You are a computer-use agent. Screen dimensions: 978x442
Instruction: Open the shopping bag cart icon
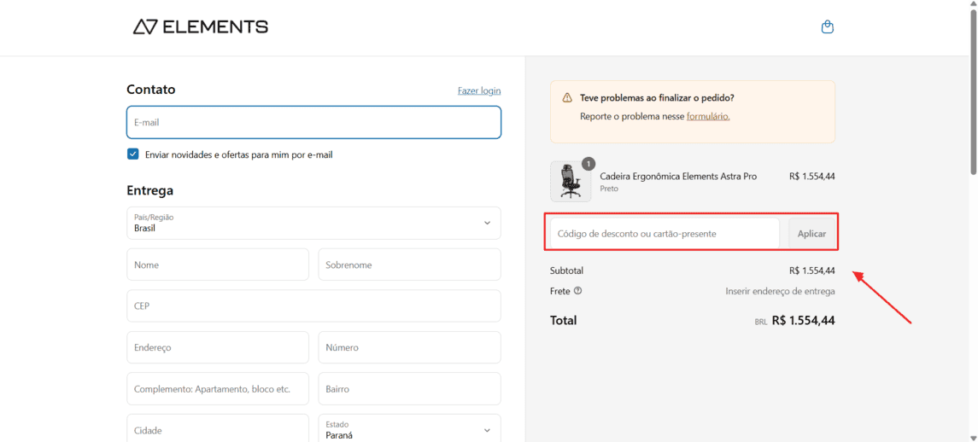pos(827,26)
